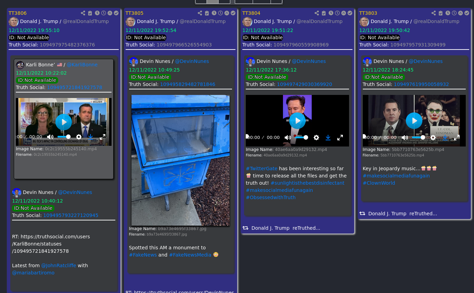
Task: Click the clipboard-check icon on TT3804
Action: (324, 13)
